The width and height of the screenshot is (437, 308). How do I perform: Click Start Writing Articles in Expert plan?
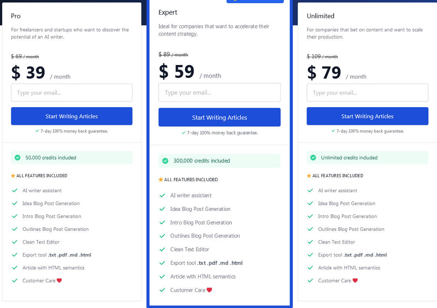click(219, 117)
